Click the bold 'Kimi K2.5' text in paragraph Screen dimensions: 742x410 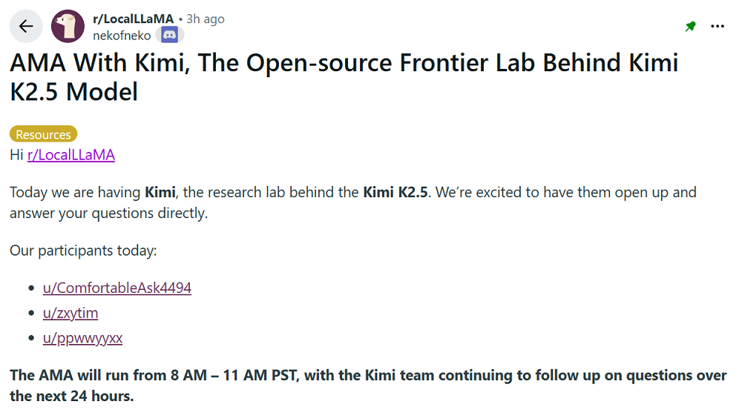click(x=395, y=193)
